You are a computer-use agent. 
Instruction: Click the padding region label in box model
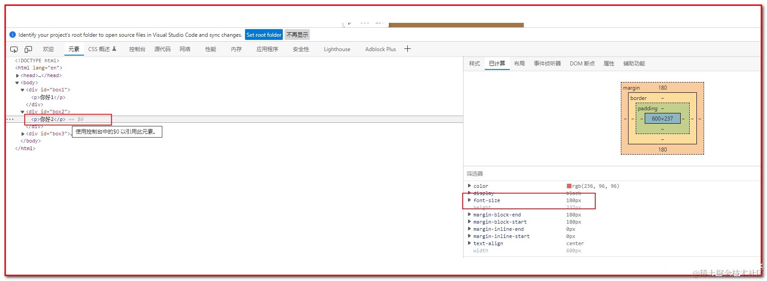(x=647, y=108)
